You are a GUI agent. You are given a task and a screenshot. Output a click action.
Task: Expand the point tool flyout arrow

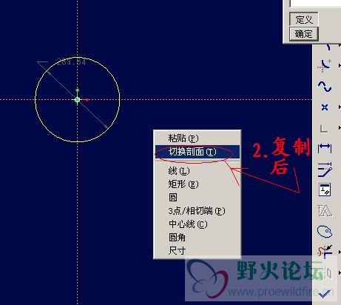click(340, 107)
